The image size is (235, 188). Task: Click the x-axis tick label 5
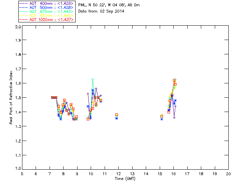[22, 174]
